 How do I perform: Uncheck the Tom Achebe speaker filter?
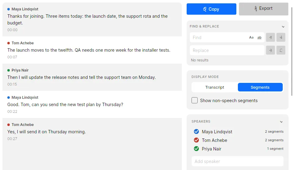(196, 140)
